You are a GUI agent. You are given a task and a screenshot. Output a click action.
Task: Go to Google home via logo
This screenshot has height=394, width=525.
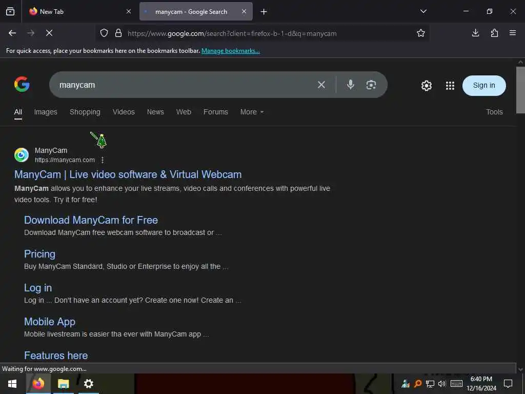pos(22,84)
